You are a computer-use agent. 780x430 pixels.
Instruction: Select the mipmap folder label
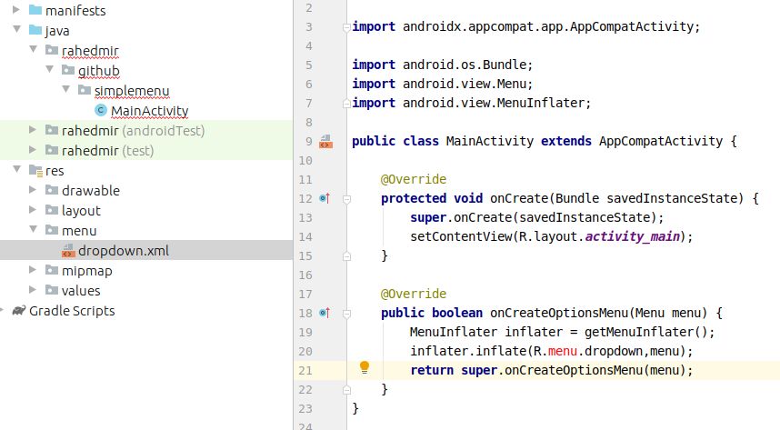[x=87, y=271]
